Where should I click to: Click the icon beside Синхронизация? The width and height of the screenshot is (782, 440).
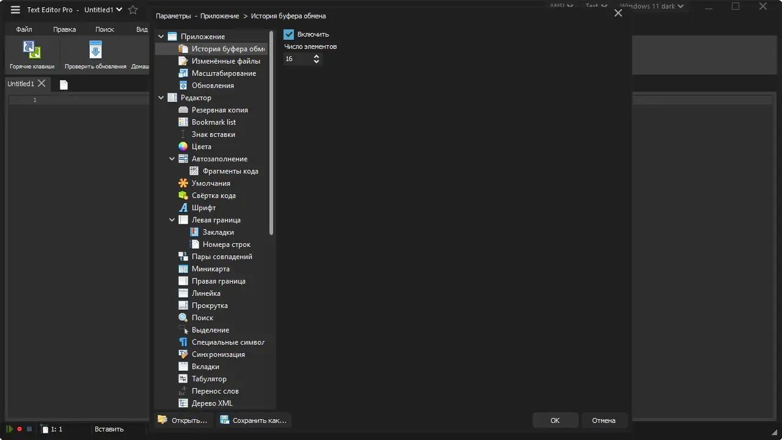pyautogui.click(x=183, y=354)
